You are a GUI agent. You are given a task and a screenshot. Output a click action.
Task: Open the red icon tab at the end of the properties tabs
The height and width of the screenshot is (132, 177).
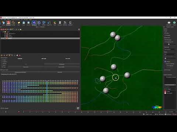[x=20, y=55]
